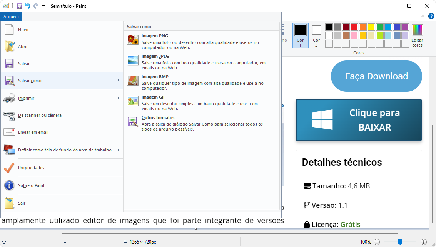This screenshot has width=436, height=247.
Task: Click the Salvar floppy disk icon
Action: pos(9,64)
